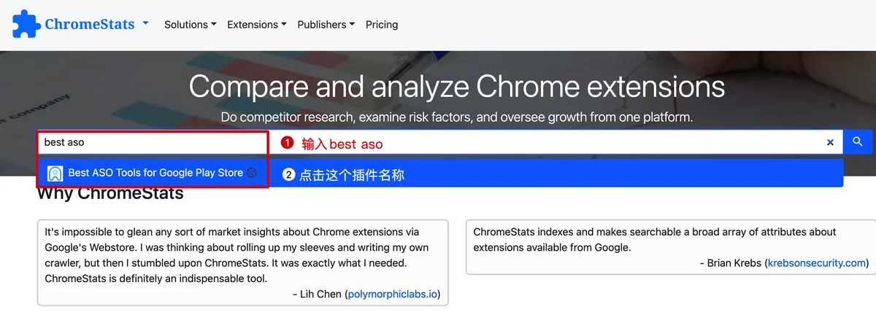Click the ChromeStats puzzle piece logo
This screenshot has width=876, height=320.
27,24
